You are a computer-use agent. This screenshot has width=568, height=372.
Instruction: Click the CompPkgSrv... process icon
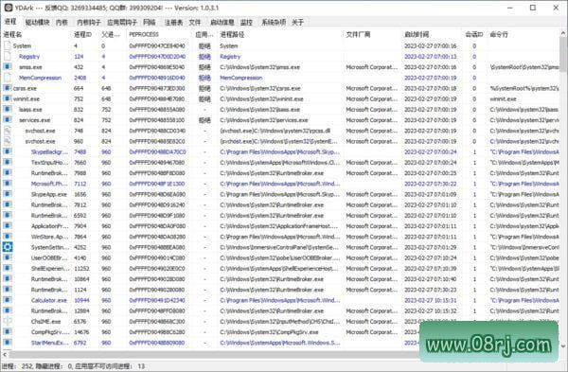[8, 332]
